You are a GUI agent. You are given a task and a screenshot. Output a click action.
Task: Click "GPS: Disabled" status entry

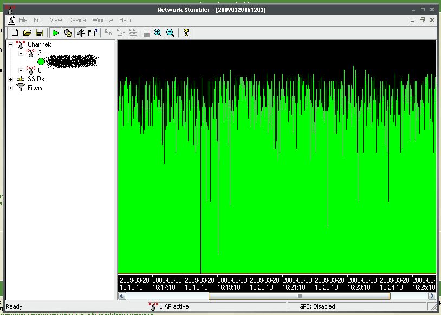coord(317,306)
